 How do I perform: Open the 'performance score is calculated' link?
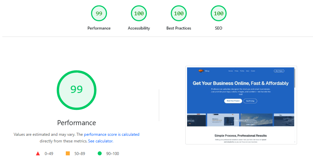pos(112,134)
